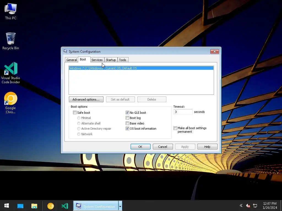
Task: Close the System Configuration dialog
Action: coord(215,51)
